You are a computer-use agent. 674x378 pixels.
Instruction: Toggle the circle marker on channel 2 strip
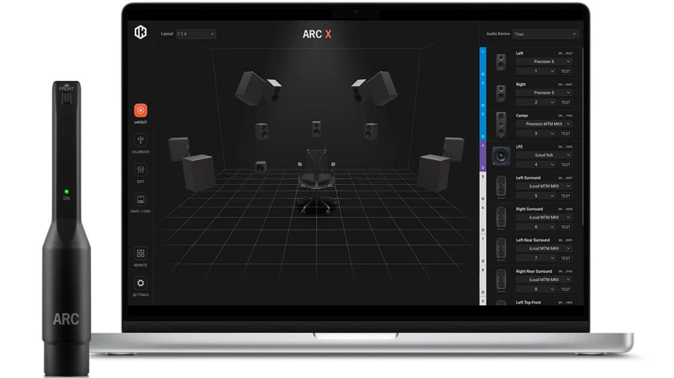[x=482, y=106]
